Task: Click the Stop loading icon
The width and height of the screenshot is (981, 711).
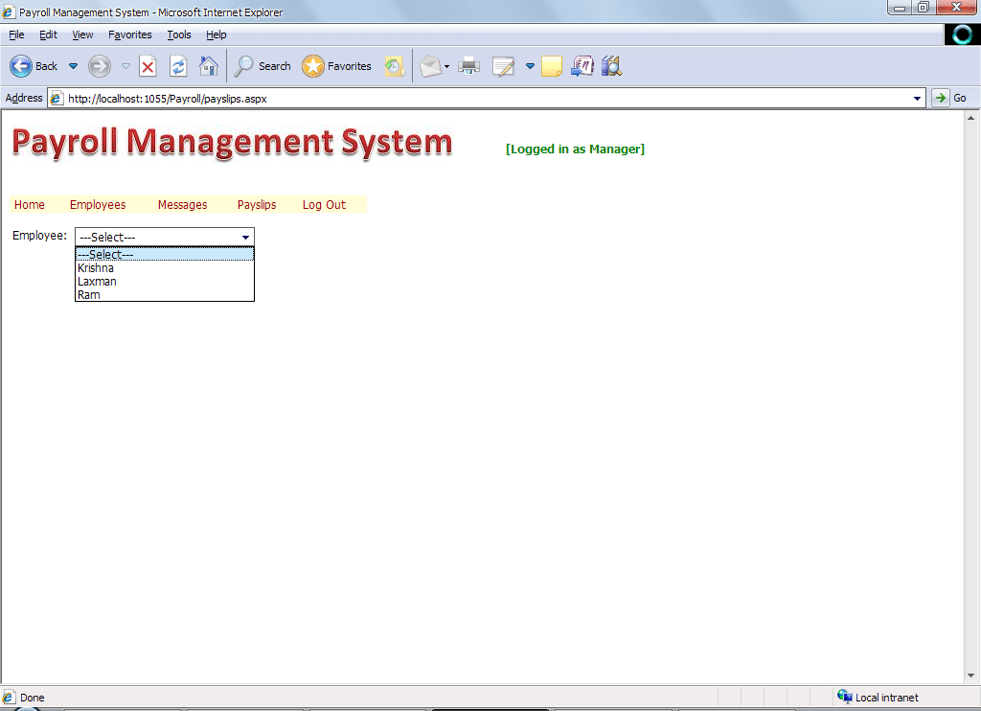Action: [148, 66]
